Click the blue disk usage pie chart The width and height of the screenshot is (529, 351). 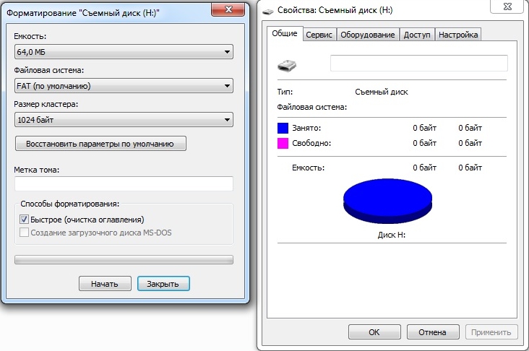[x=387, y=201]
